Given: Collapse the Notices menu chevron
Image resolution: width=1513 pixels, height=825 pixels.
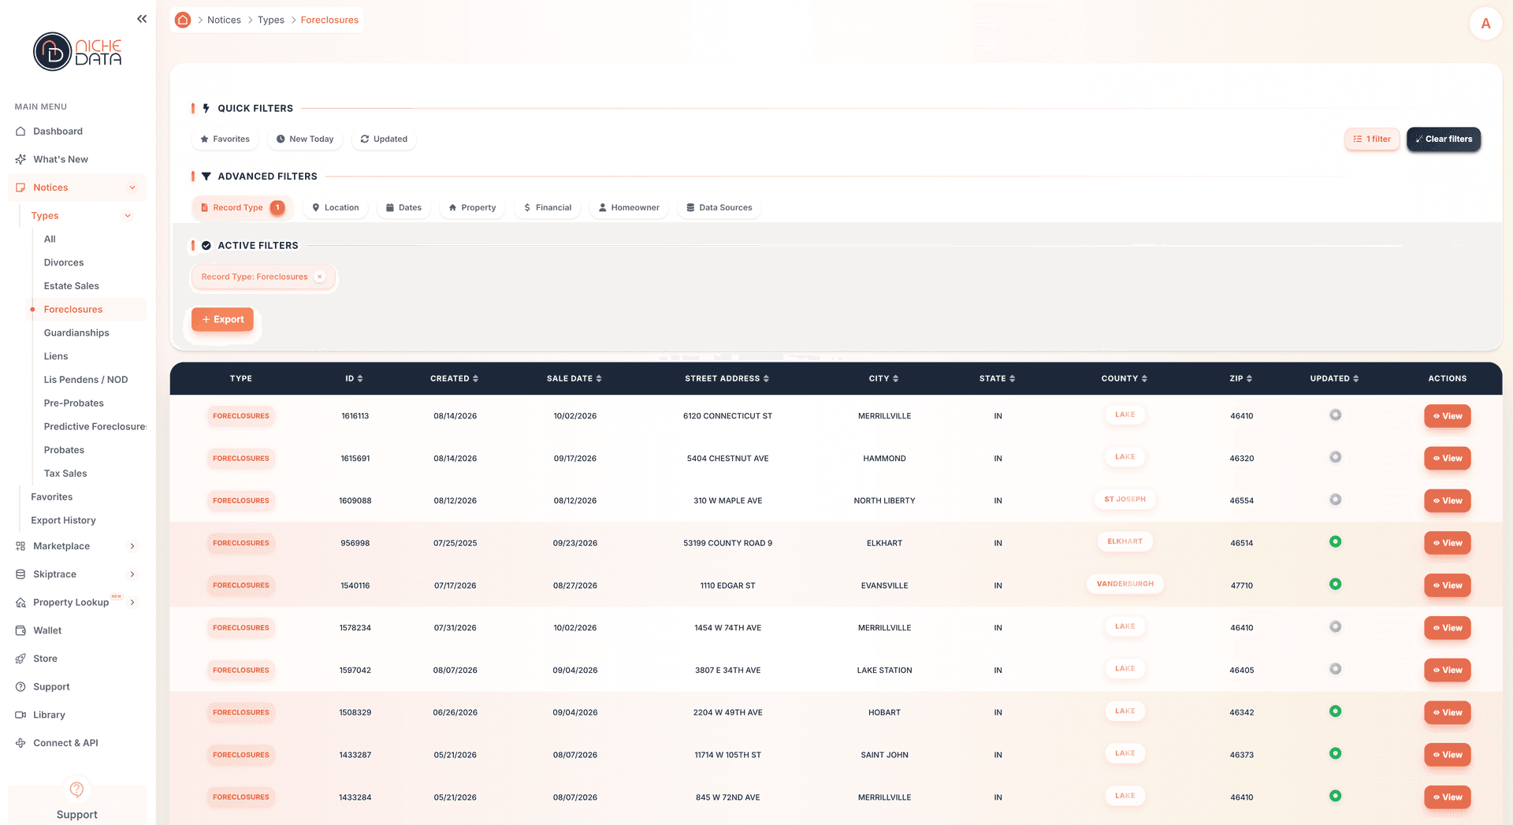Looking at the screenshot, I should click(132, 188).
